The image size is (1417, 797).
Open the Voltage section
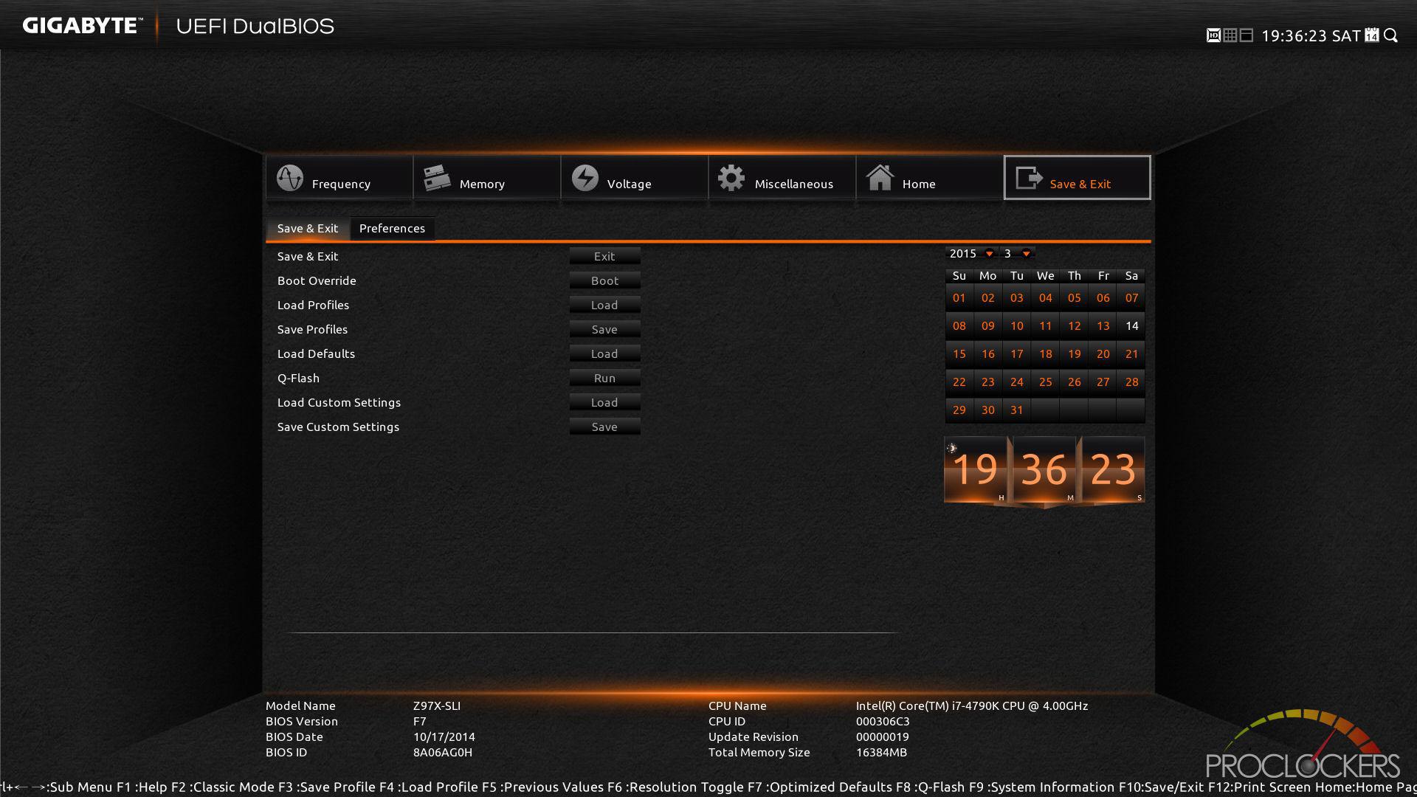coord(635,178)
